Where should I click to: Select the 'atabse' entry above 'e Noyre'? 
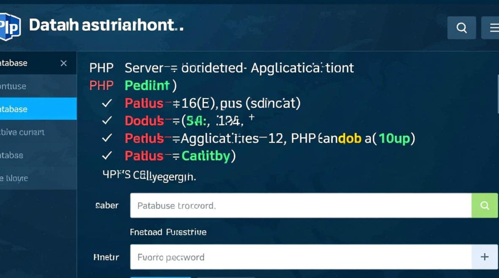[x=15, y=155]
